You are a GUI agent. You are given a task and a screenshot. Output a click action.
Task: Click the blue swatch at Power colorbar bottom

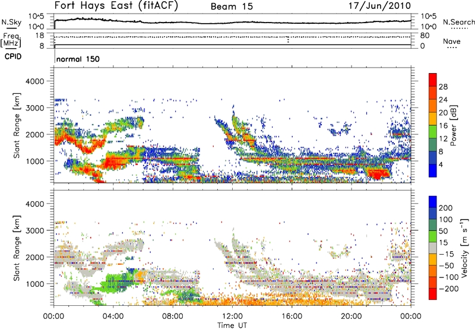pos(433,170)
